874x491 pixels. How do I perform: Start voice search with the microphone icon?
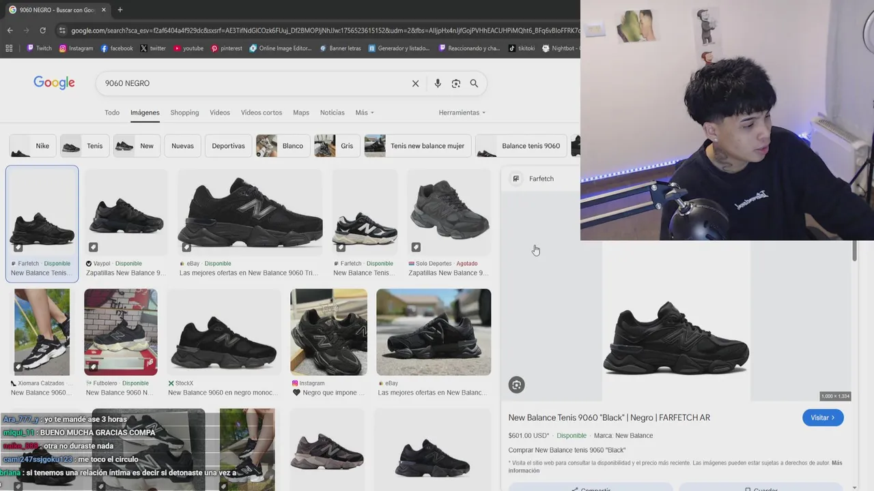438,83
